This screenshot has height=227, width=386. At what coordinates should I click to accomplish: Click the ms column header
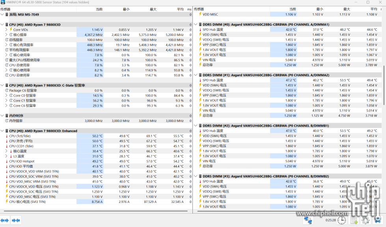188,9
